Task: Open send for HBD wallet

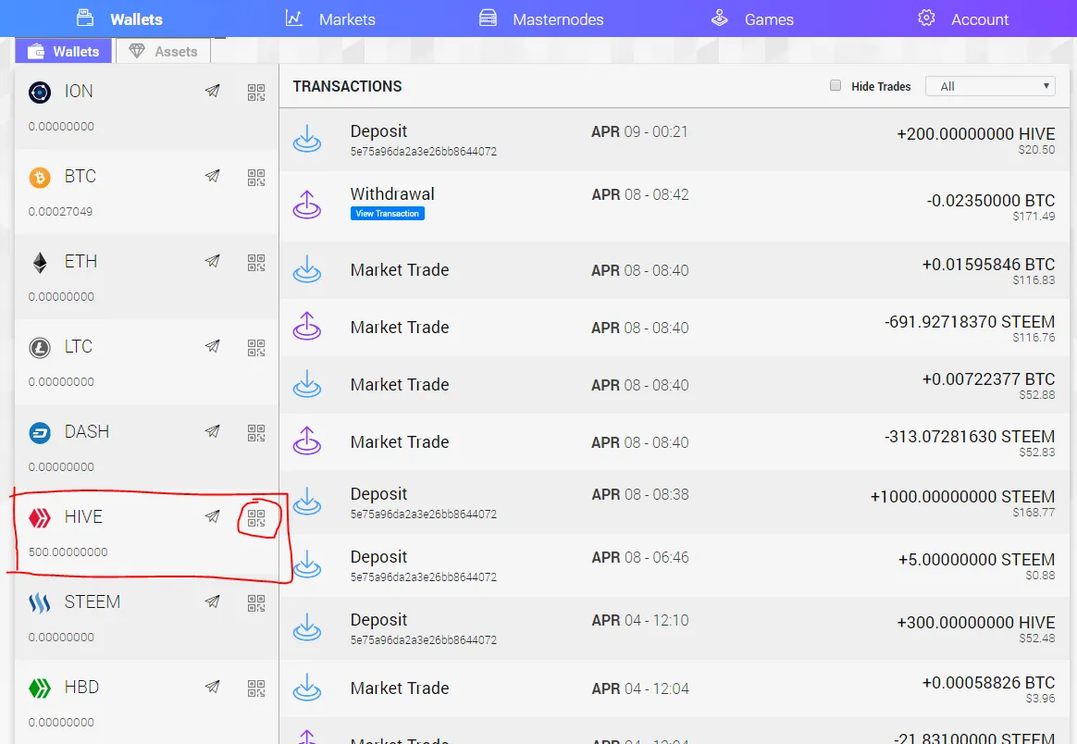Action: 212,687
